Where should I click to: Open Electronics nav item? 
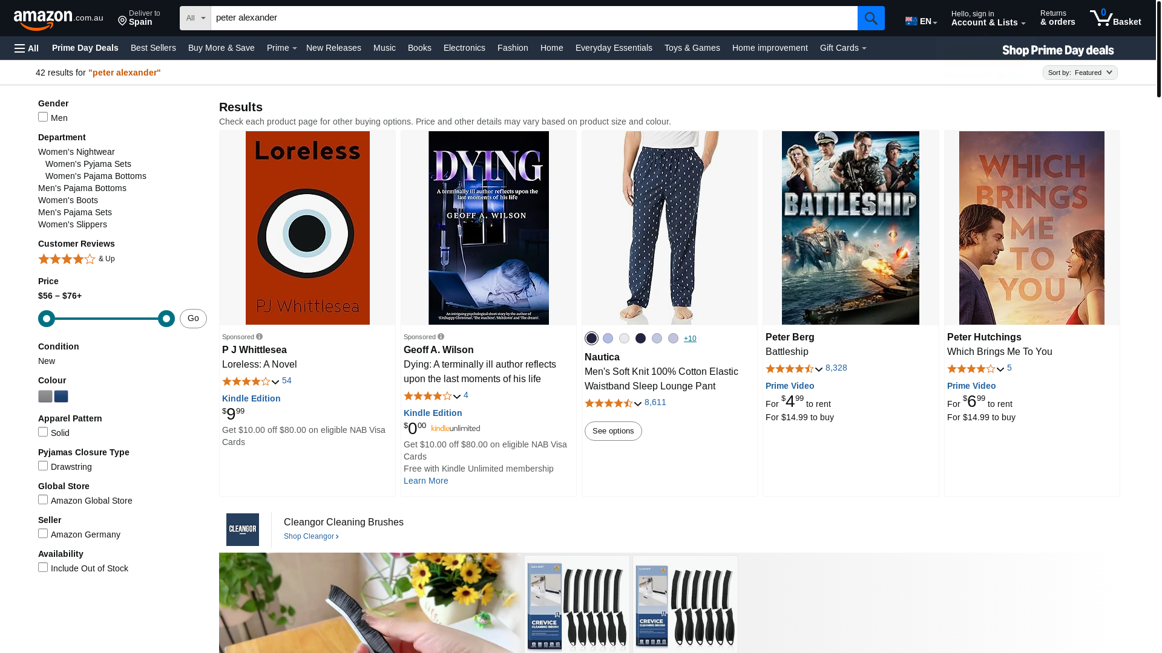(464, 48)
